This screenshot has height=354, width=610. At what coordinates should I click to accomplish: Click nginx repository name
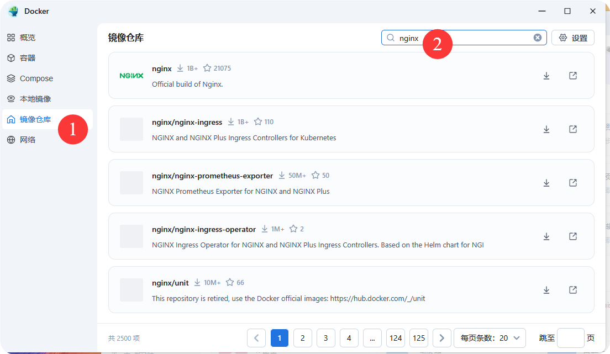[x=161, y=68]
